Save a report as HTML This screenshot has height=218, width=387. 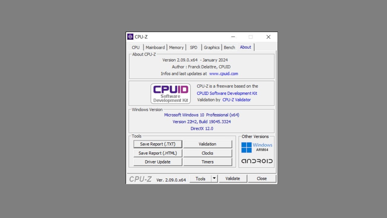click(x=158, y=153)
